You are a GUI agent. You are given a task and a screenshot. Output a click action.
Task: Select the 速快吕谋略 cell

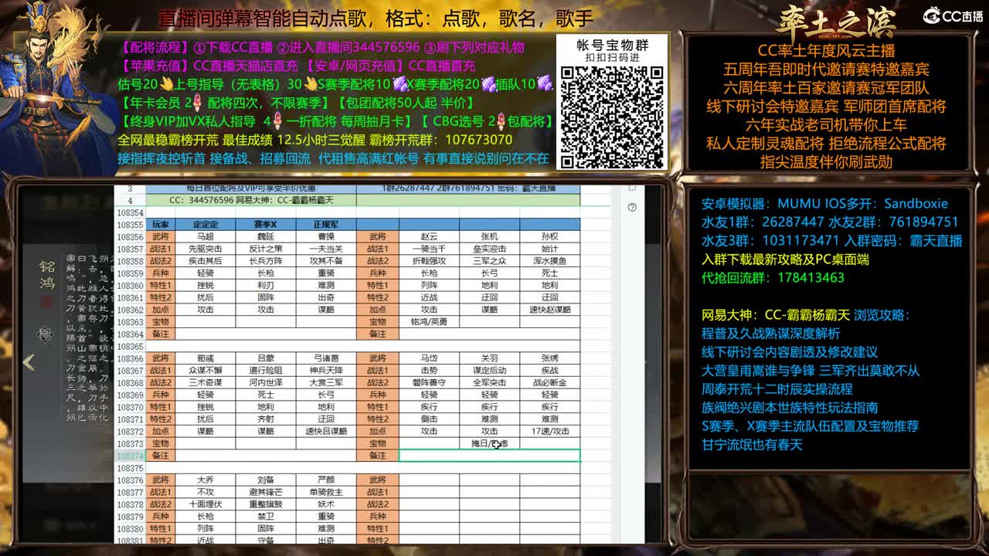pyautogui.click(x=326, y=431)
